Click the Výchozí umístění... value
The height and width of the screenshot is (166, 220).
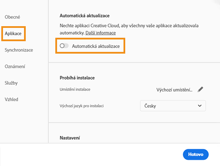(174, 90)
